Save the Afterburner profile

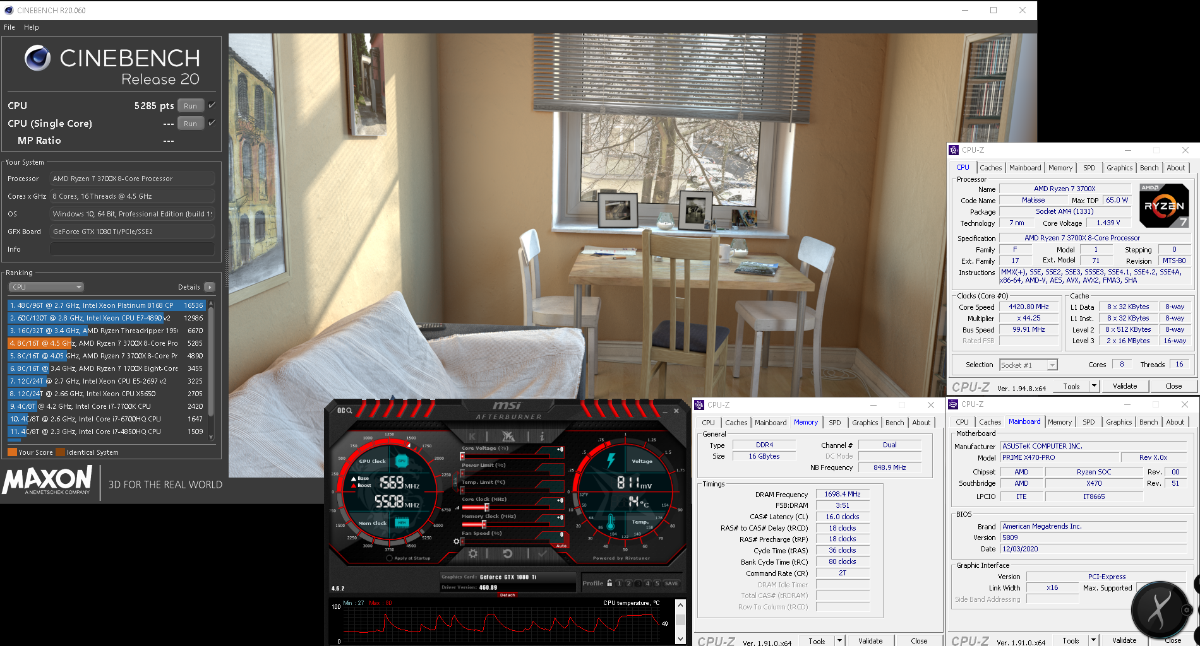pos(671,584)
